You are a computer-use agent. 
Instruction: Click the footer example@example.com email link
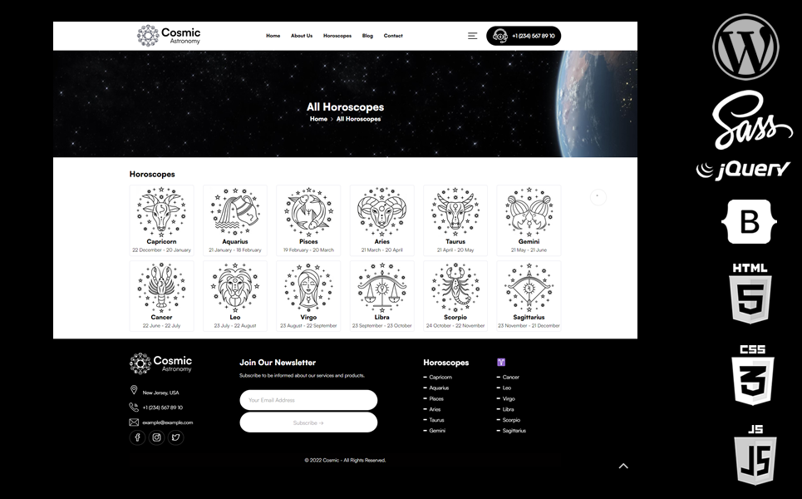point(167,422)
